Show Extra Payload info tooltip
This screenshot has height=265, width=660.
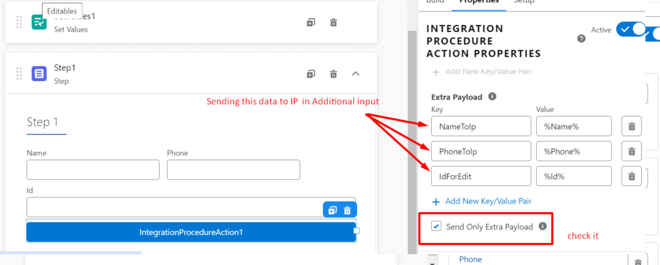[x=492, y=96]
